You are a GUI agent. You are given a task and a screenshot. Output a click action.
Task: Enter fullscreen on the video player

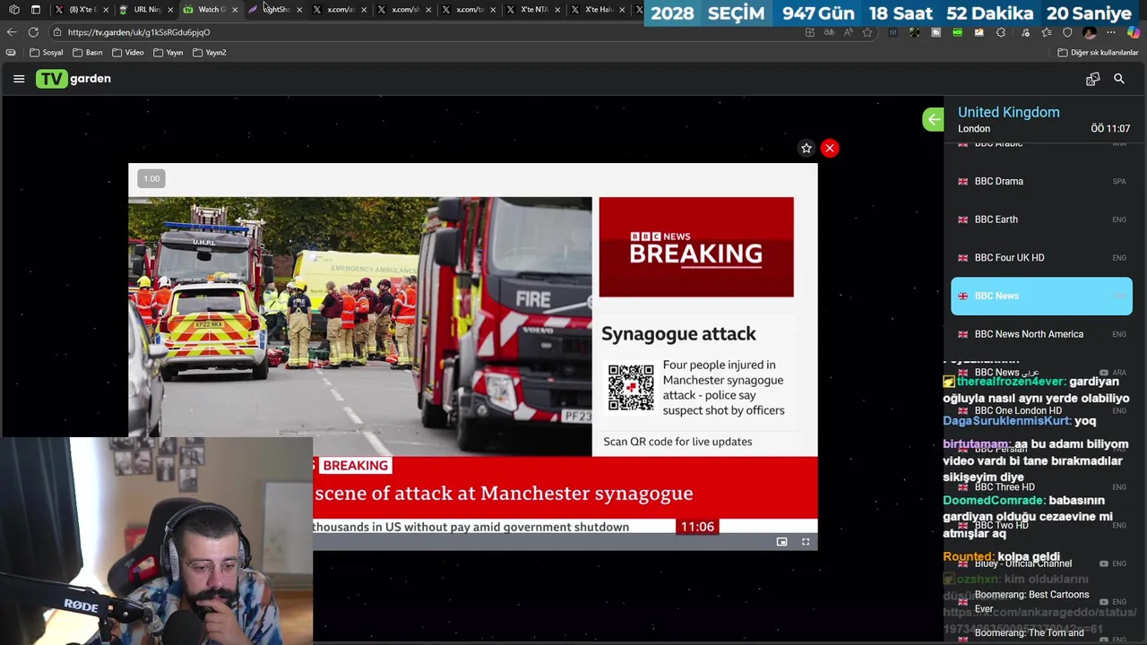tap(806, 542)
